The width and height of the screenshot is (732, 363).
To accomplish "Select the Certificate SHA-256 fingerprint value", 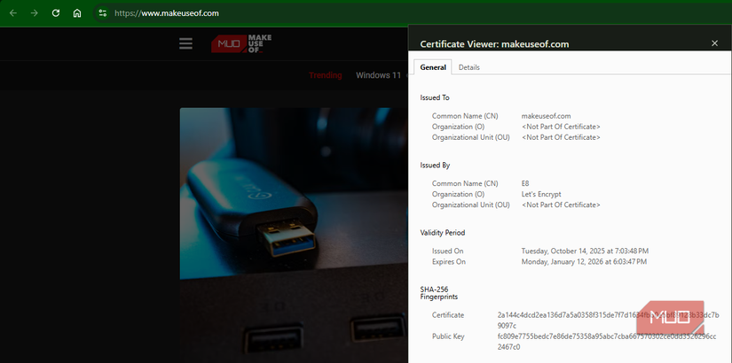I will tap(609, 321).
